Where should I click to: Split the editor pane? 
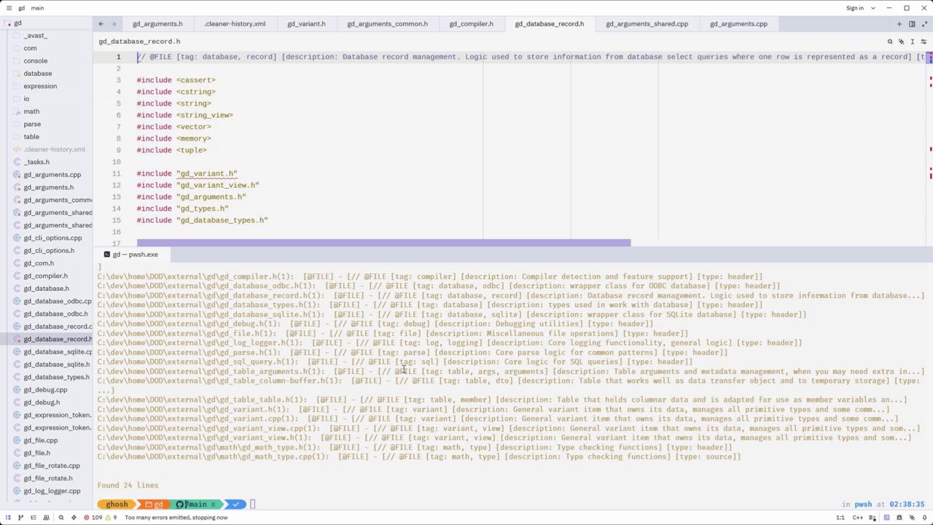pyautogui.click(x=912, y=24)
